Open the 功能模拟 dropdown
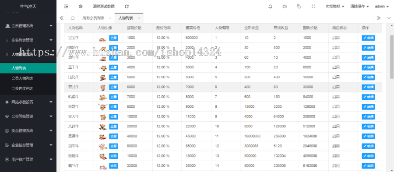Screen dimensions: 394x172 pos(335,7)
